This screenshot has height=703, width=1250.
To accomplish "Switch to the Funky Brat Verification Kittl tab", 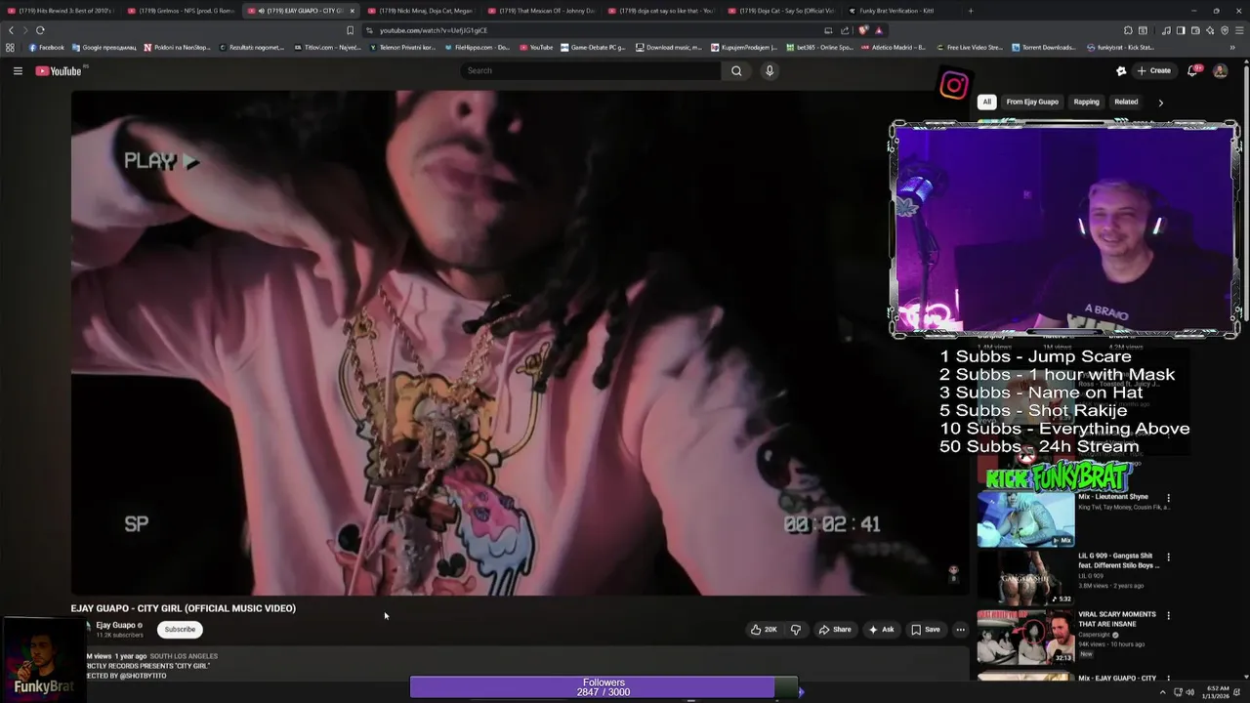I will point(900,11).
